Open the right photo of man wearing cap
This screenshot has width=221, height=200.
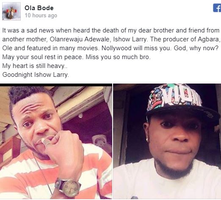167,141
